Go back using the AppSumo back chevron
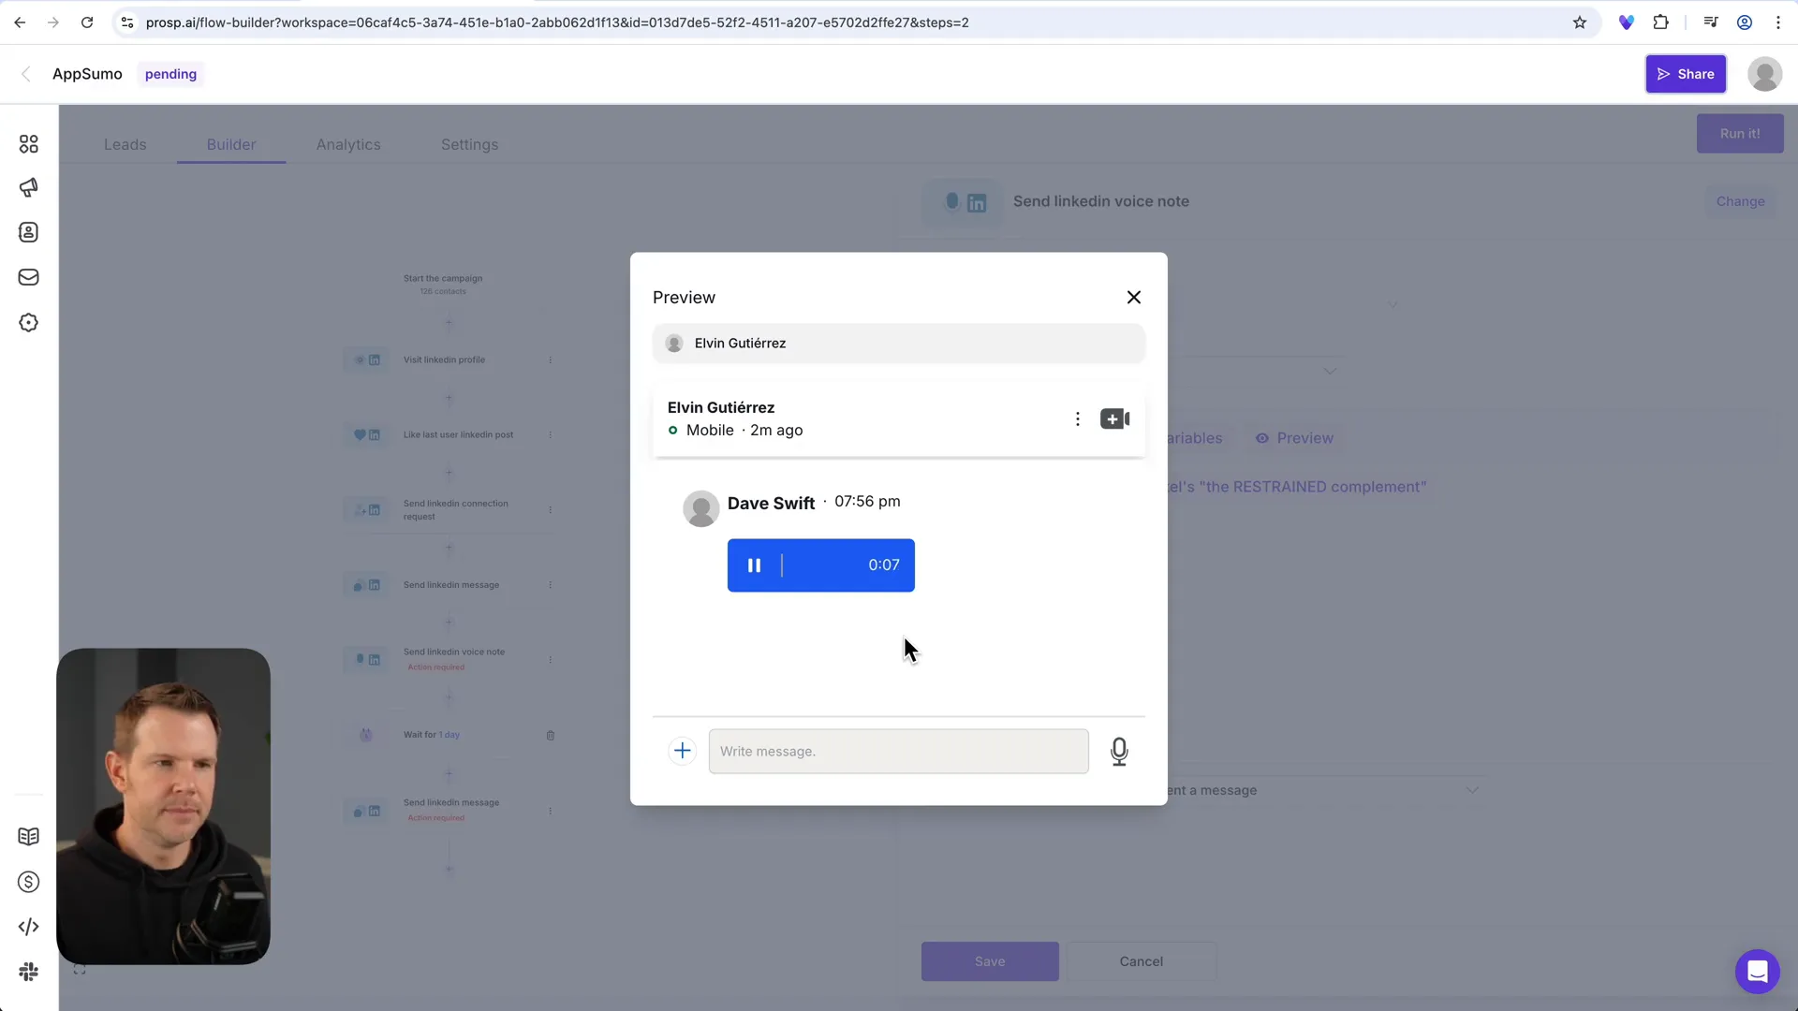 26,74
